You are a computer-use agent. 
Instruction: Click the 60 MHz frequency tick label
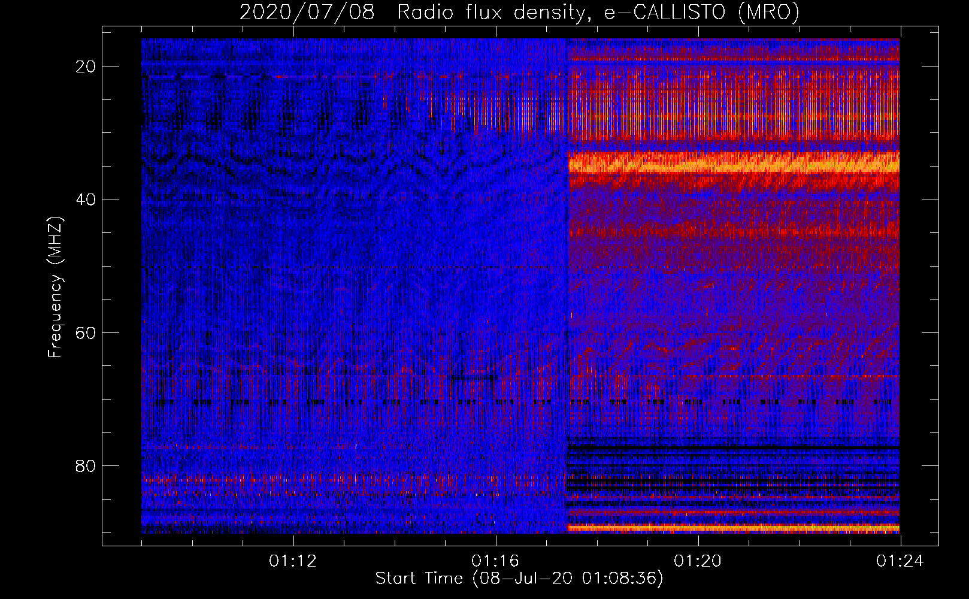tap(86, 332)
